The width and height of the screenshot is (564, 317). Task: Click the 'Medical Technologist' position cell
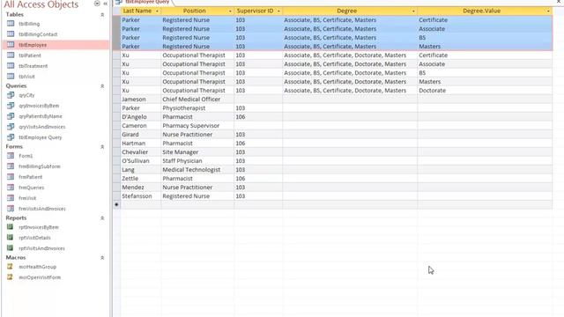(x=197, y=170)
